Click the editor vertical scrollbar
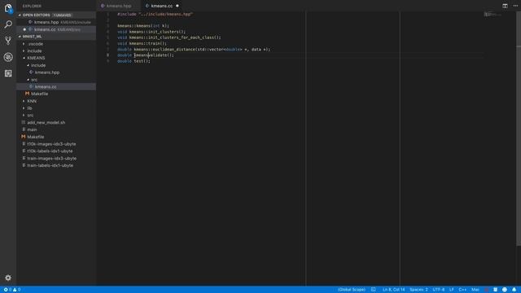Viewport: 521px width, 293px height. 519,129
